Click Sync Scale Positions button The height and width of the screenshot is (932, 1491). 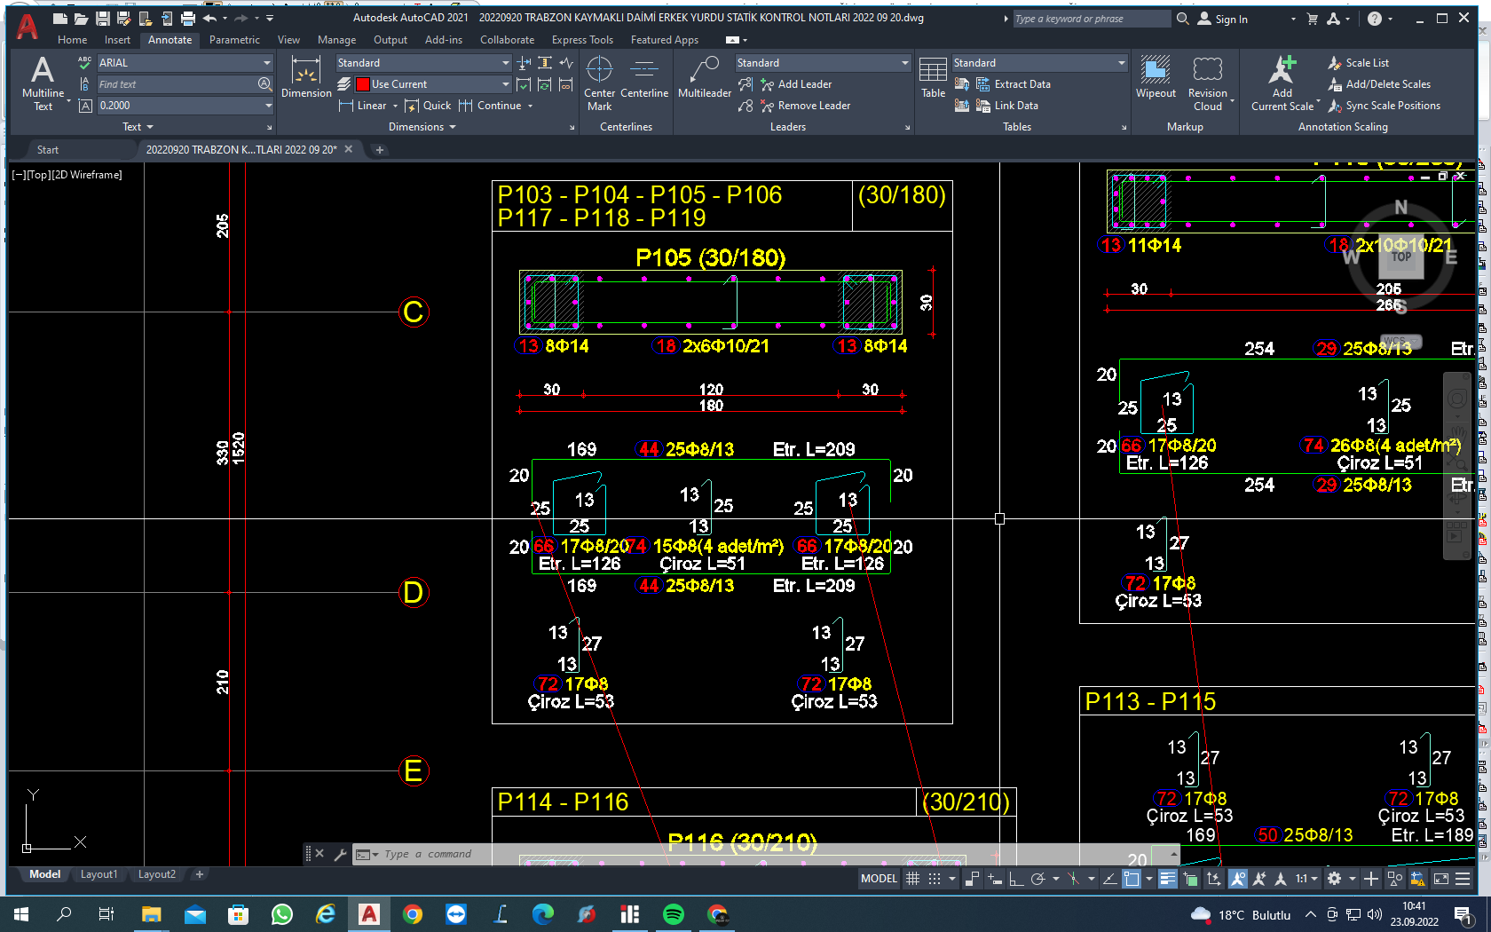[x=1384, y=106]
